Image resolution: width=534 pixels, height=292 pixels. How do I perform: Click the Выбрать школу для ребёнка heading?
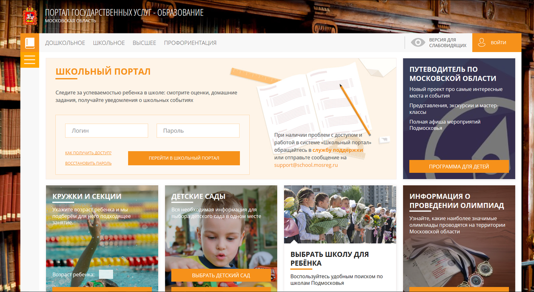click(x=330, y=259)
